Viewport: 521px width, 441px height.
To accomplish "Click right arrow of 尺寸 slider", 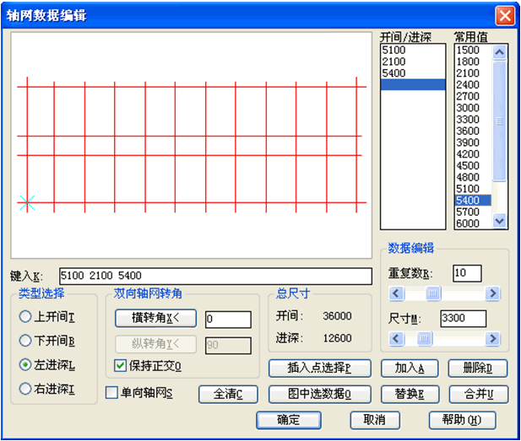I will [492, 339].
